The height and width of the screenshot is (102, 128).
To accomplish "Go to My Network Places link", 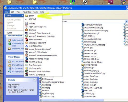I will (x=16, y=72).
